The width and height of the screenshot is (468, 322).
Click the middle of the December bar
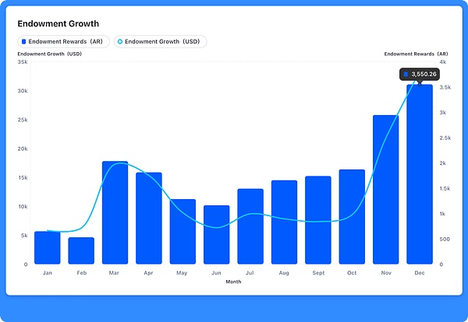420,174
